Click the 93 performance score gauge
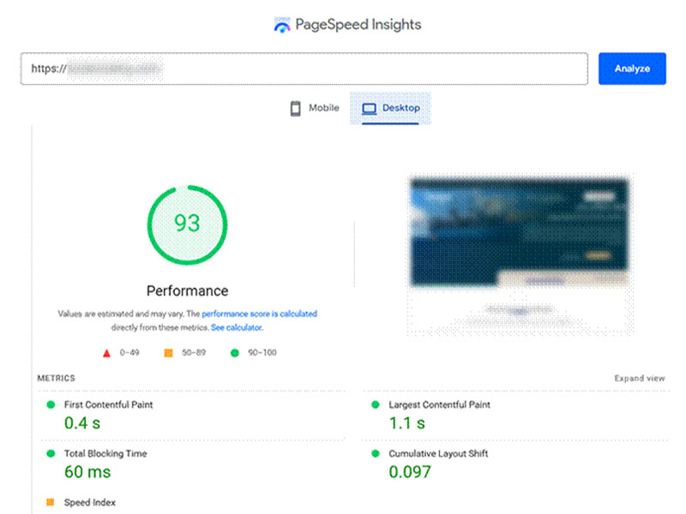 [x=187, y=224]
